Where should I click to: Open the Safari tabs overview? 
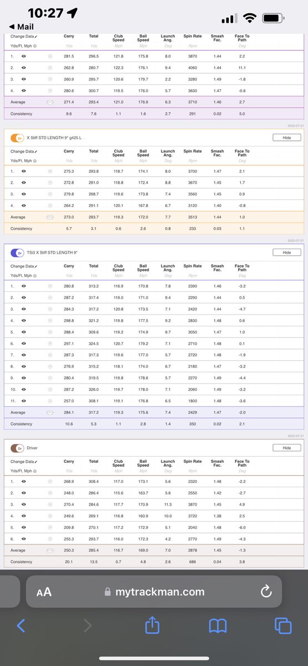[x=283, y=626]
